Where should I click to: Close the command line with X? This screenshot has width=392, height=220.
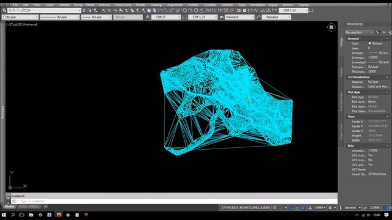[8, 199]
